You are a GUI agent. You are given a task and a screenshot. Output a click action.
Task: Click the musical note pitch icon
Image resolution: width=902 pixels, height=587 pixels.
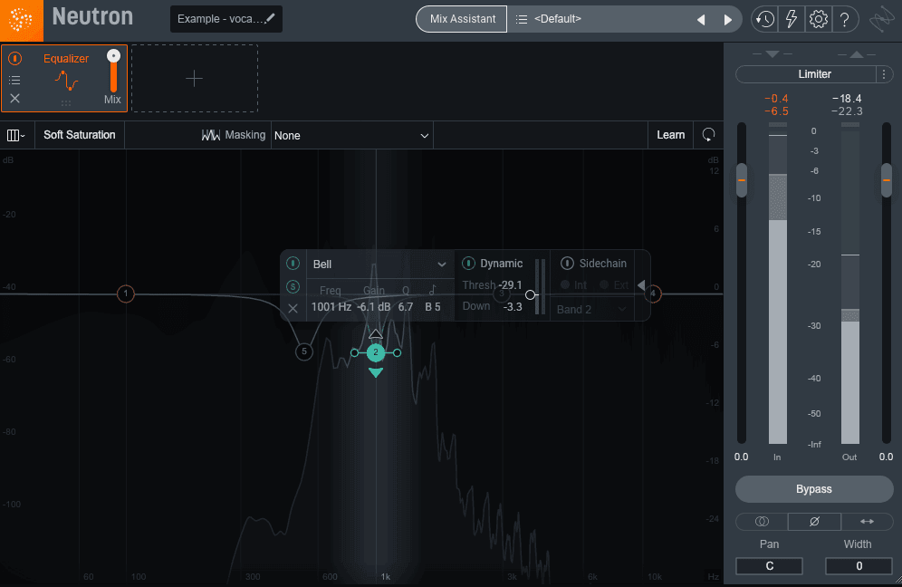click(433, 290)
